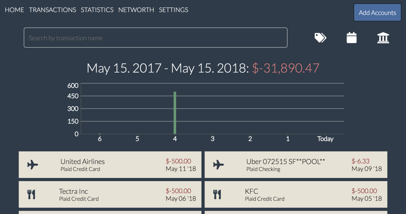
Task: Click the utensils icon on KFC transaction
Action: pyautogui.click(x=217, y=194)
